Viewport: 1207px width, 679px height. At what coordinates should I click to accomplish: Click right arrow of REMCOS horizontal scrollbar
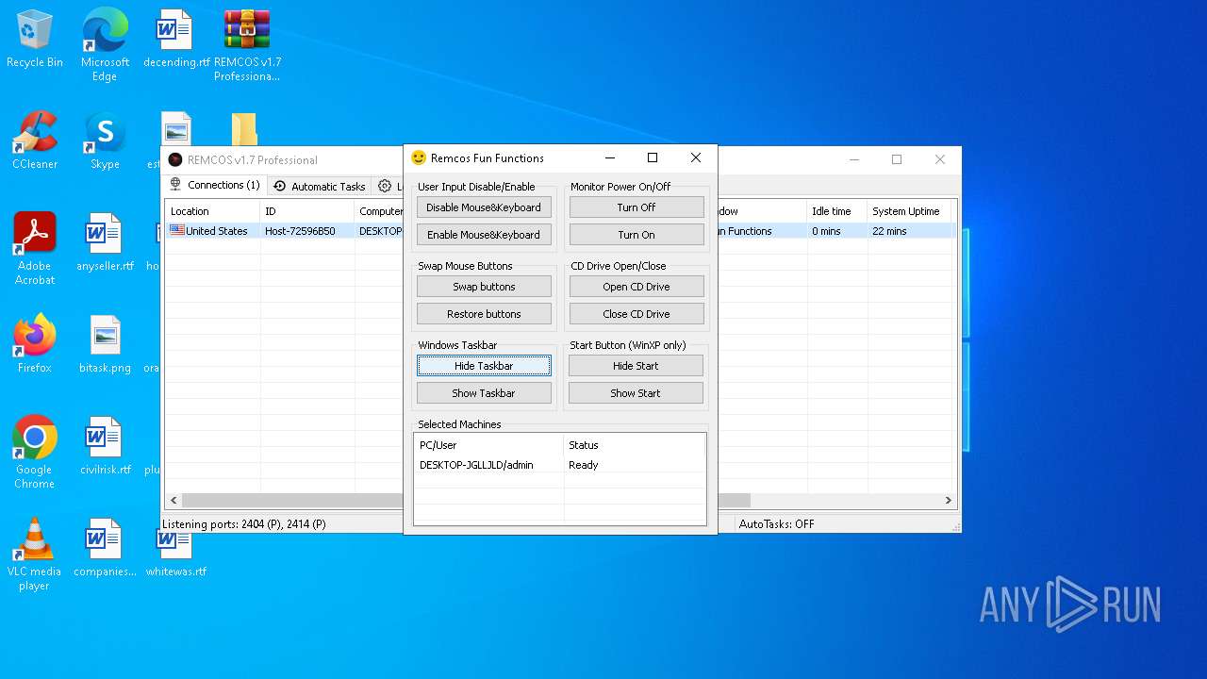(x=949, y=501)
